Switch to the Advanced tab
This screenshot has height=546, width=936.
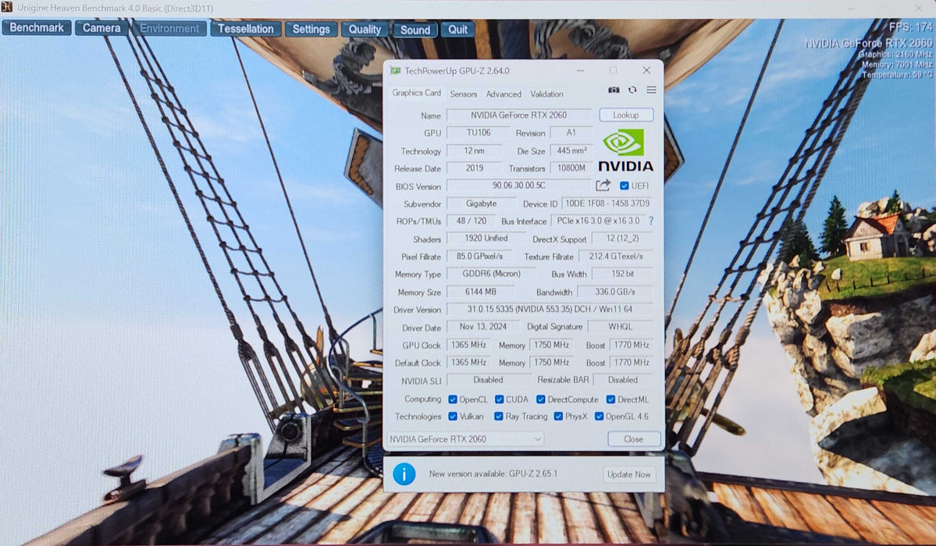(504, 94)
